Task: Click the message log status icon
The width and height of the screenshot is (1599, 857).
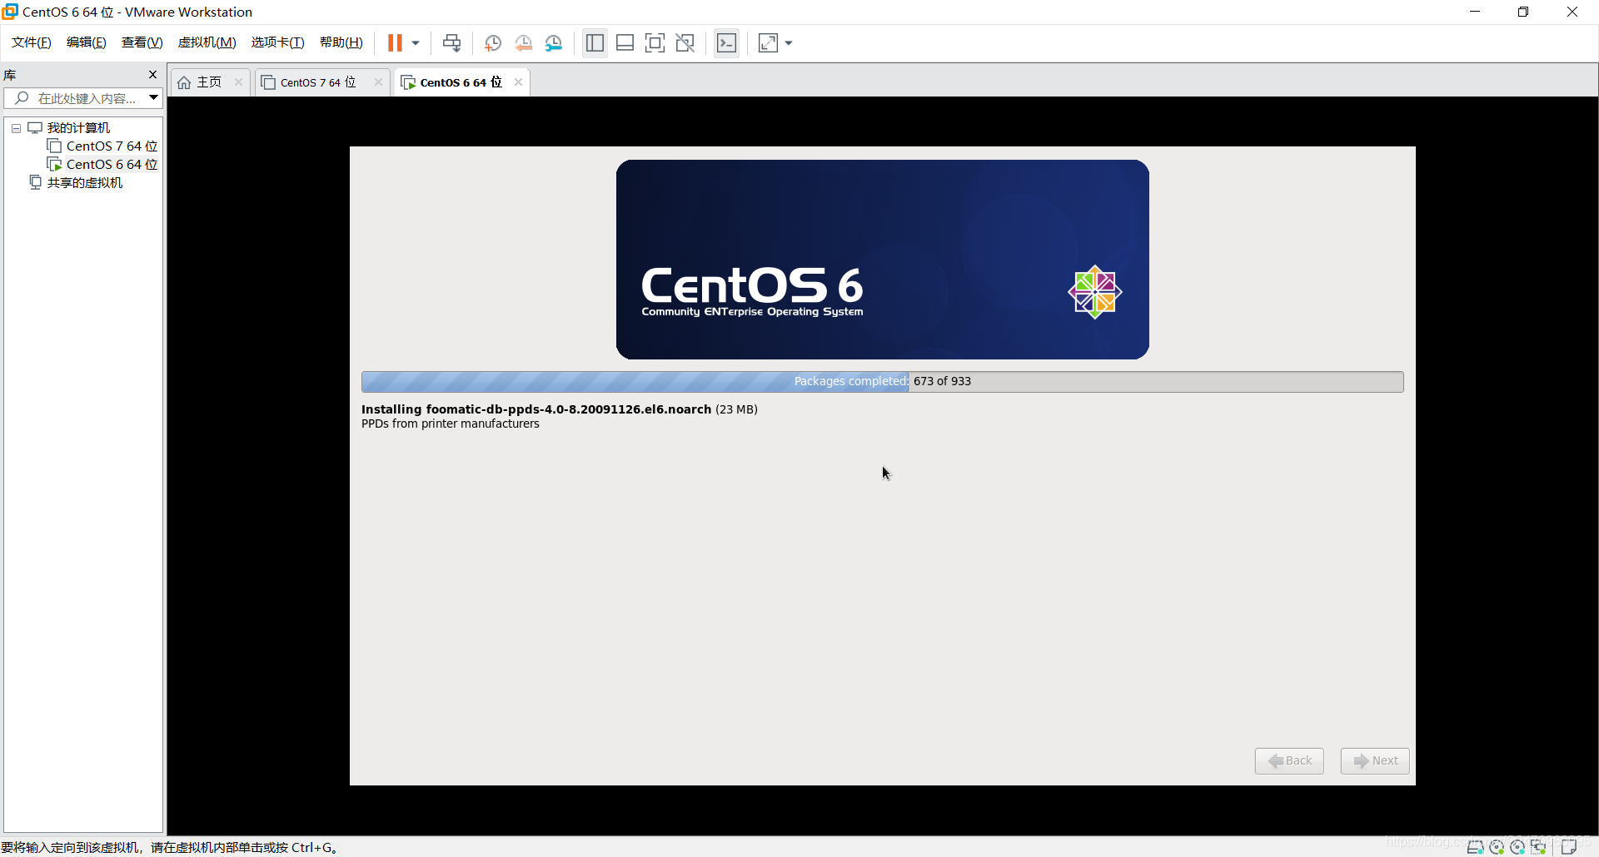Action: (x=1569, y=847)
